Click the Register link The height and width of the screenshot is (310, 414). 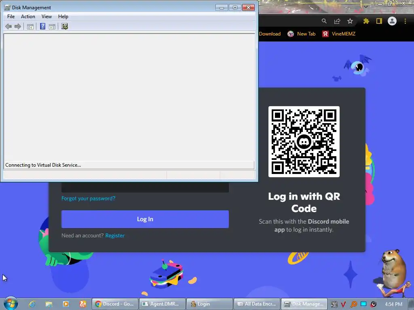(115, 235)
